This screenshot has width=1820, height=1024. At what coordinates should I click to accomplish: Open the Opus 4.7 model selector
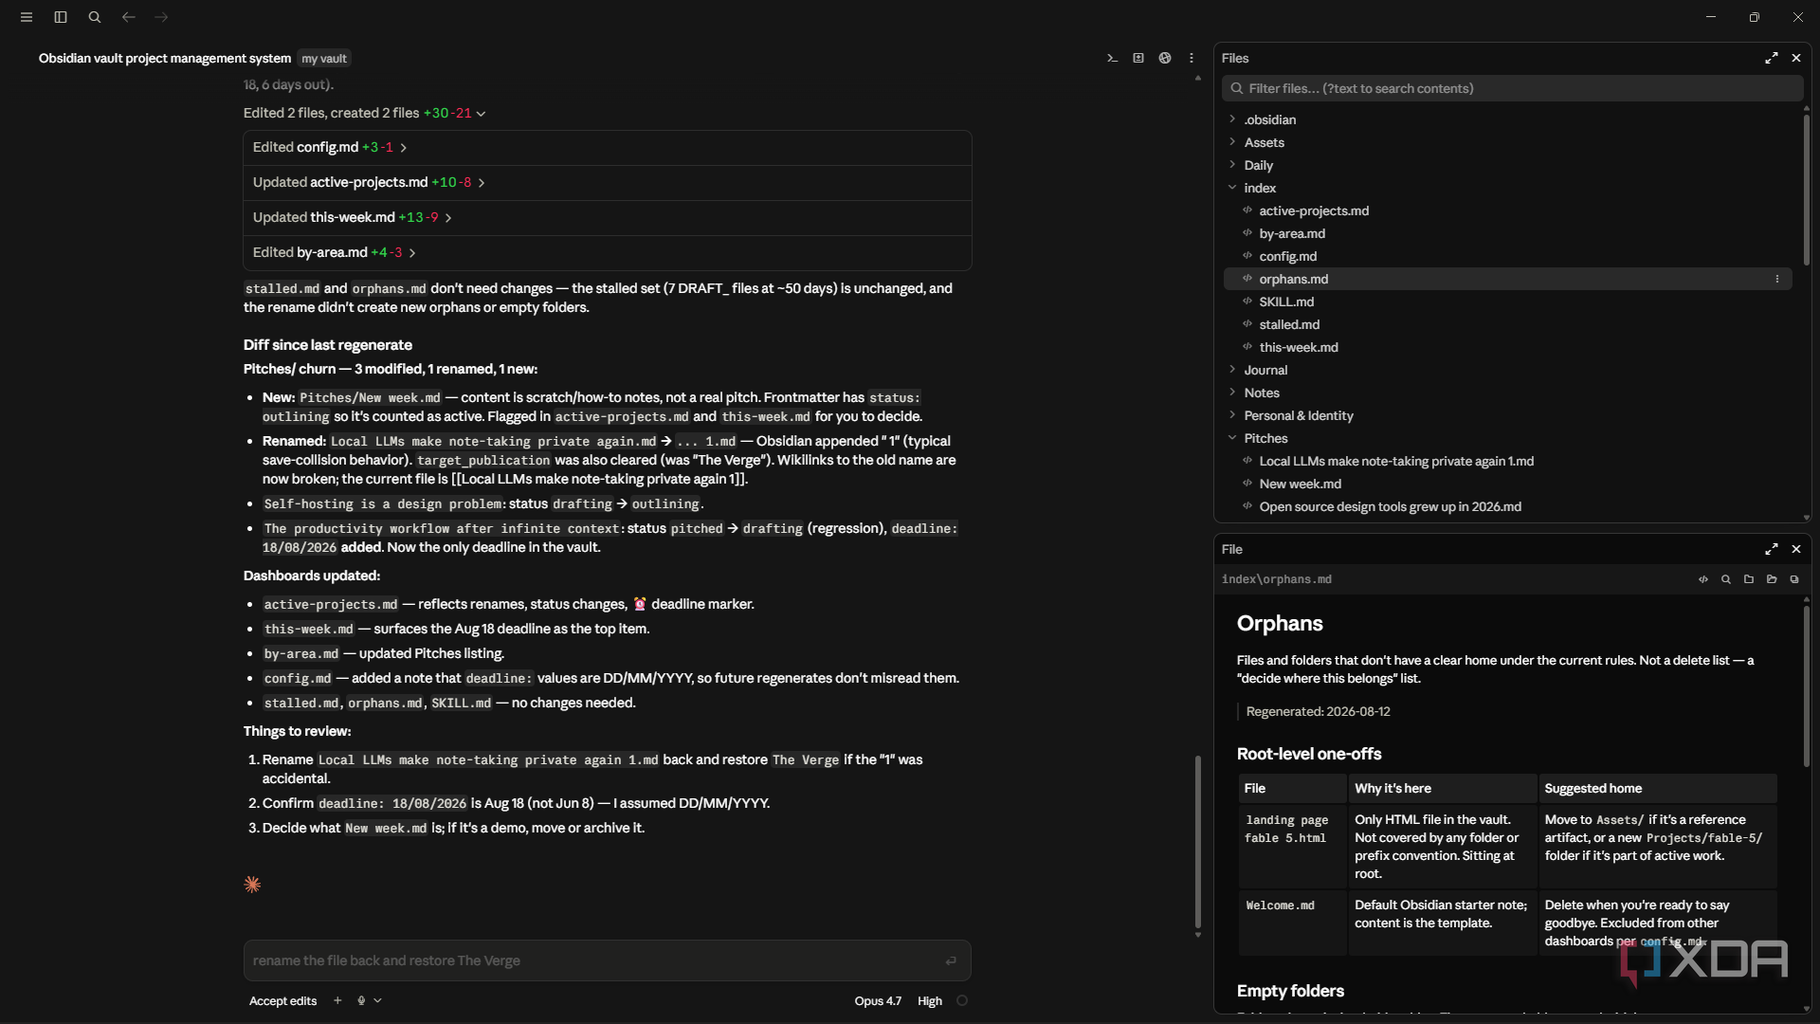click(x=878, y=1000)
